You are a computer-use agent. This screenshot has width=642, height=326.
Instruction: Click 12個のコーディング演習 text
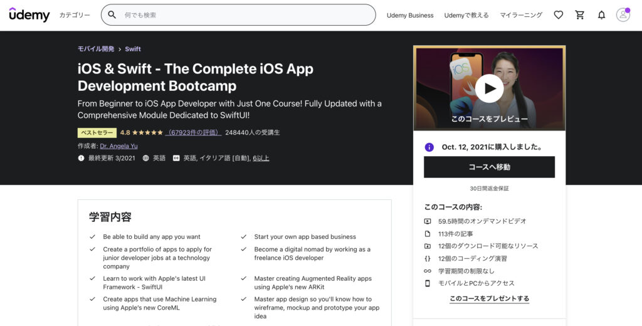[x=473, y=258]
